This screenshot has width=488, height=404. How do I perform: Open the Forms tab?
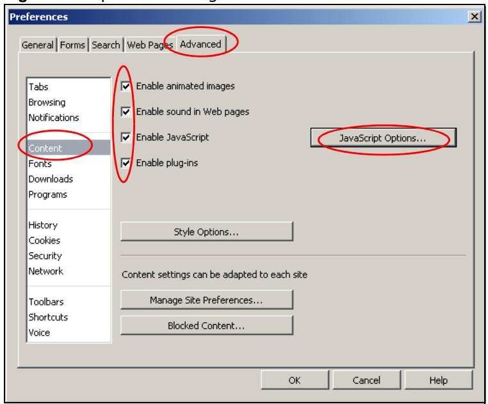[x=72, y=45]
